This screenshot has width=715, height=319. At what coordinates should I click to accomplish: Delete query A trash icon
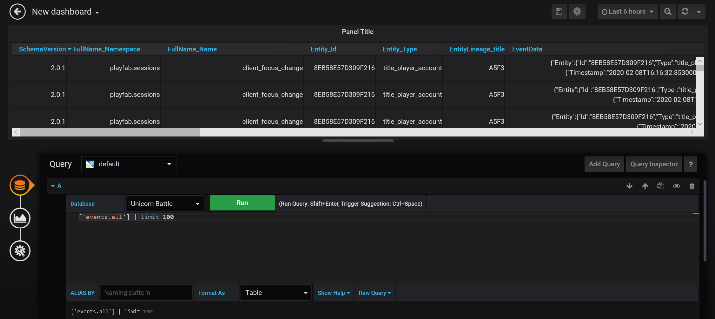coord(692,186)
